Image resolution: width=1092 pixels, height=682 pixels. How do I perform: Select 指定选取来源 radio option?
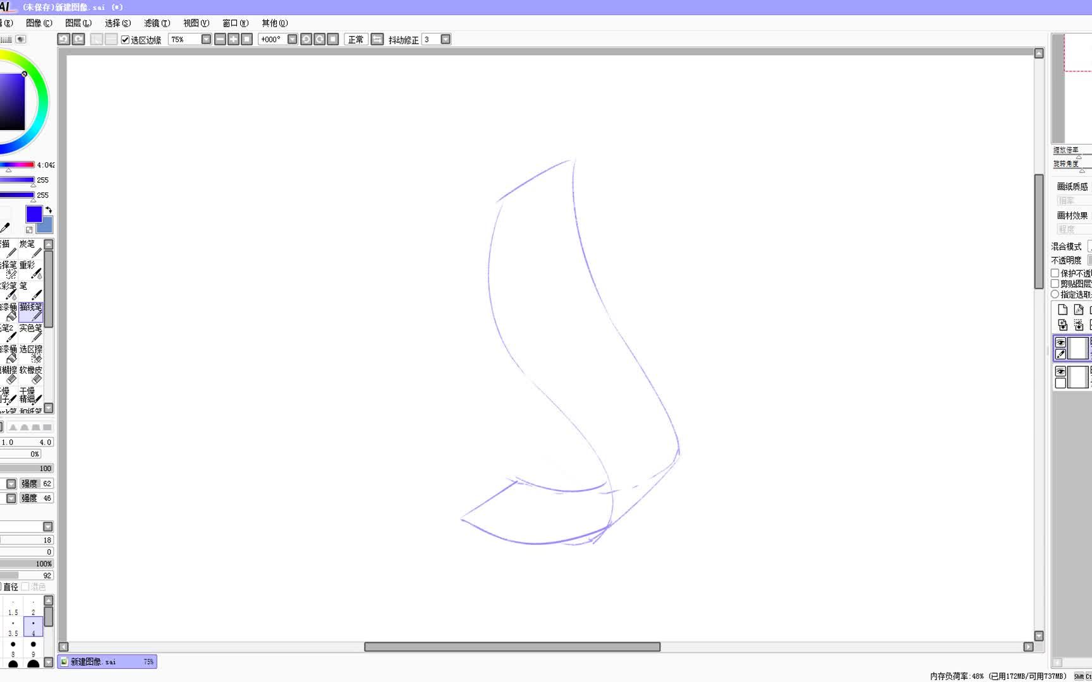pyautogui.click(x=1055, y=294)
